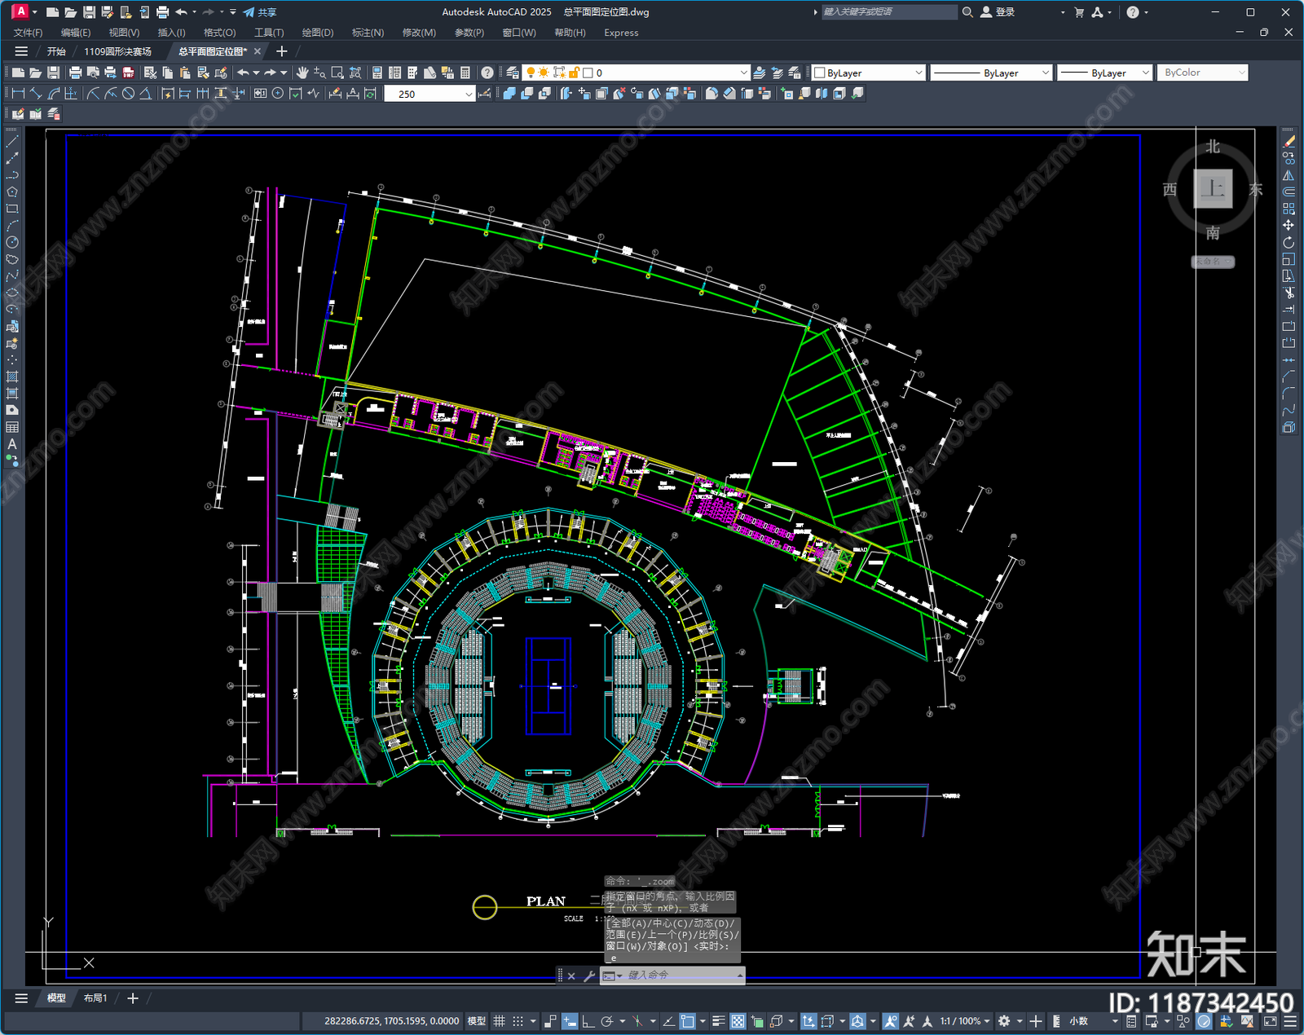Click the 上 face of the ViewCube
This screenshot has height=1035, width=1304.
pos(1213,189)
